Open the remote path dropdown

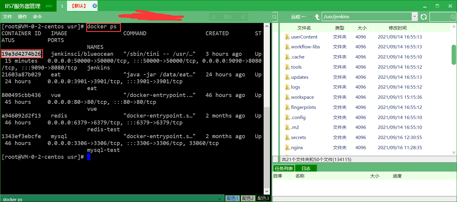click(x=415, y=17)
